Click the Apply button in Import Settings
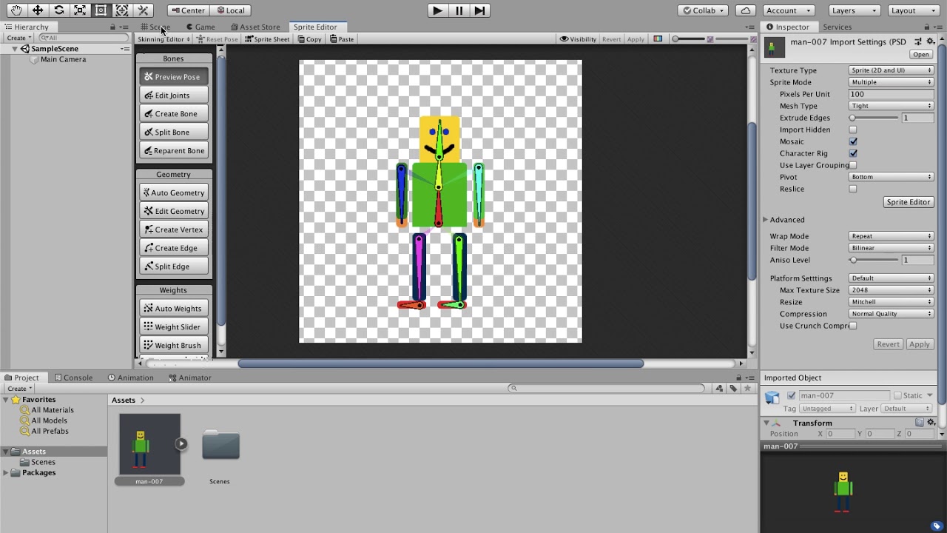The height and width of the screenshot is (533, 947). pyautogui.click(x=920, y=343)
